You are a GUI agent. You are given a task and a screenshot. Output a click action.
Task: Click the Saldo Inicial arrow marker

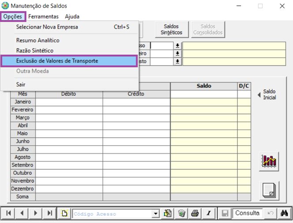point(259,94)
